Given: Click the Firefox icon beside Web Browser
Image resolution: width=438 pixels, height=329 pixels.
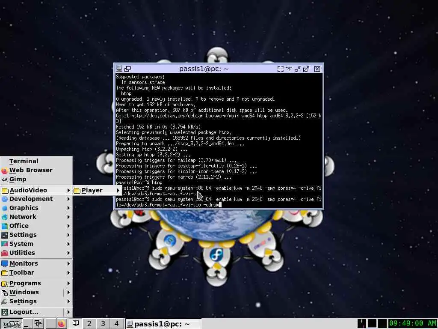Looking at the screenshot, I should [4, 170].
